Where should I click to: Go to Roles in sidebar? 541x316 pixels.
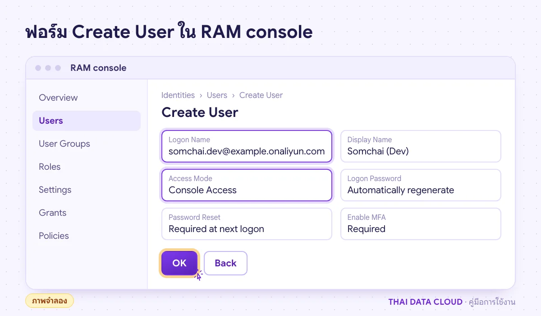pyautogui.click(x=87, y=167)
